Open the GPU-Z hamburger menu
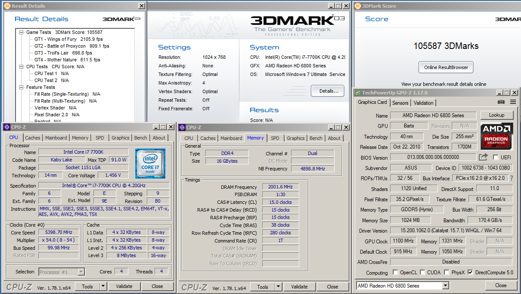Image resolution: width=521 pixels, height=294 pixels. (513, 102)
